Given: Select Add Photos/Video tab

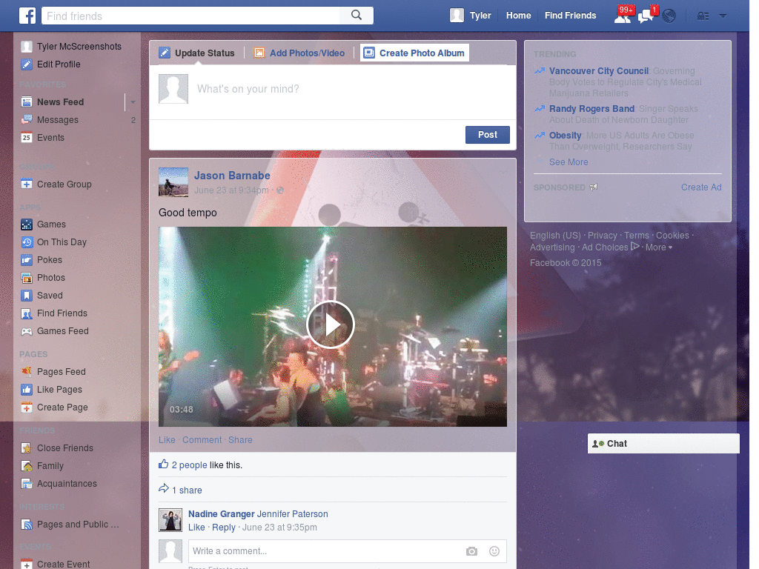Looking at the screenshot, I should click(x=299, y=53).
